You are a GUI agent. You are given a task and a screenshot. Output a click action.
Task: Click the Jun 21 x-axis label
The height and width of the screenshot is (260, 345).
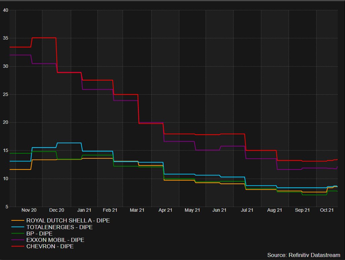pos(219,210)
